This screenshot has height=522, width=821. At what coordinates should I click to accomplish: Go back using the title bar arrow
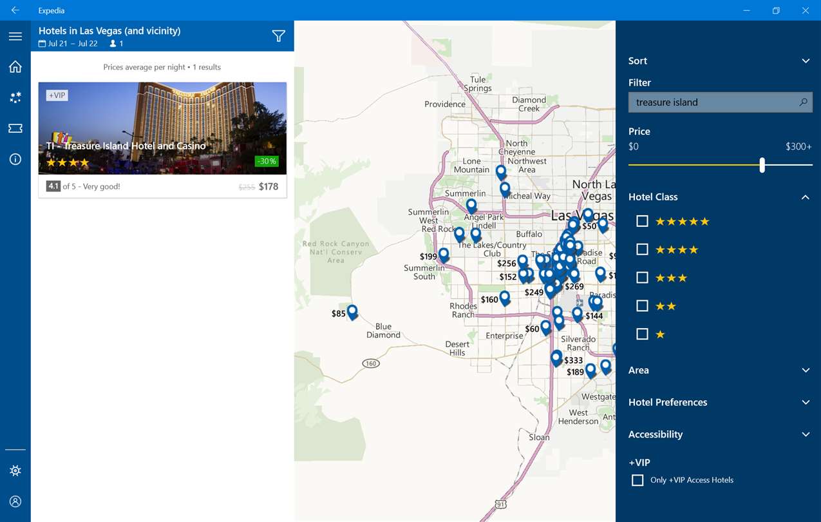pos(15,10)
